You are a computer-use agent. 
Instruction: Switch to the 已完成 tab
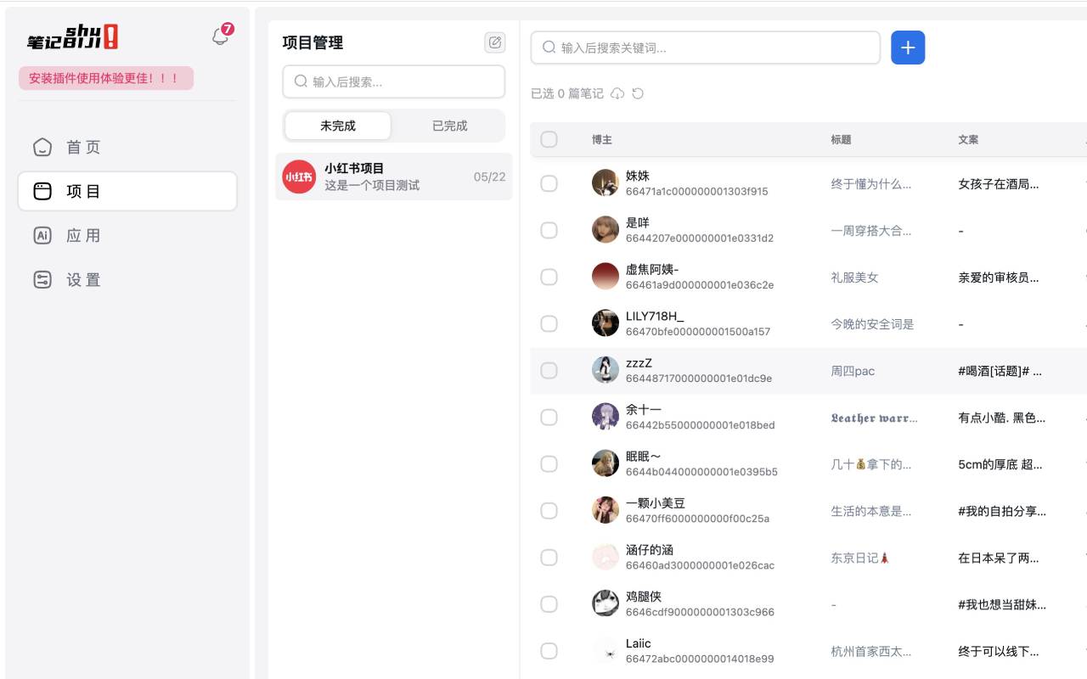coord(450,125)
